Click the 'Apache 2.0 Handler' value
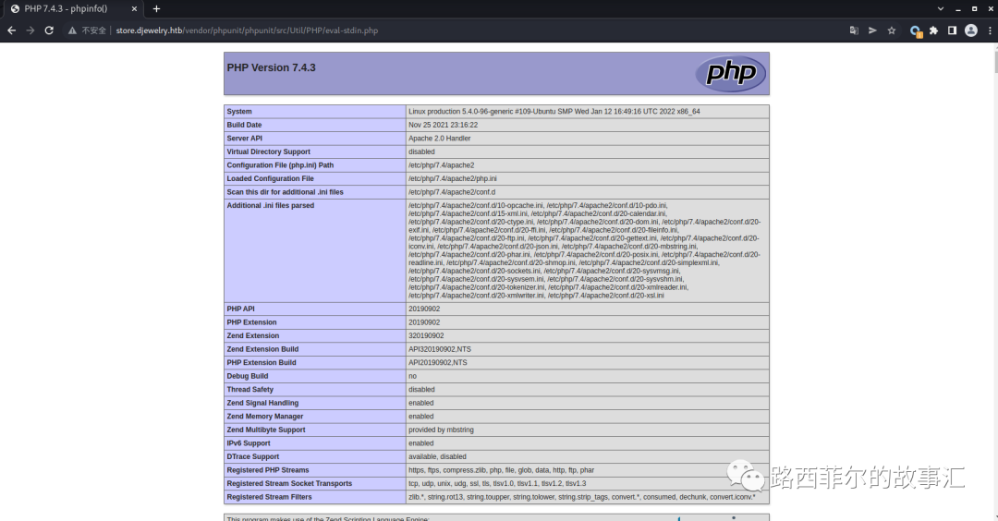Image resolution: width=998 pixels, height=521 pixels. 439,138
